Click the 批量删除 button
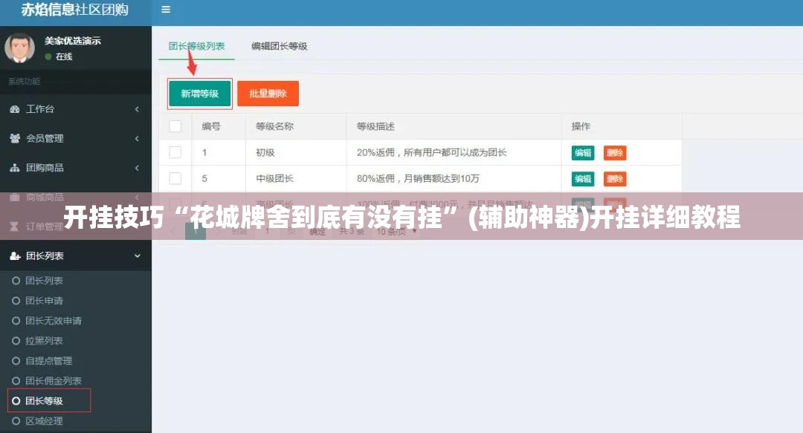Screen dimensions: 803x433 (268, 94)
